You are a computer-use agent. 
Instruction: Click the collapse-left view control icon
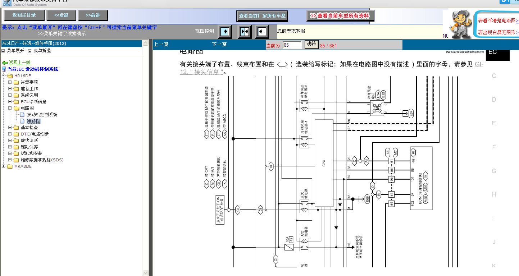[262, 32]
